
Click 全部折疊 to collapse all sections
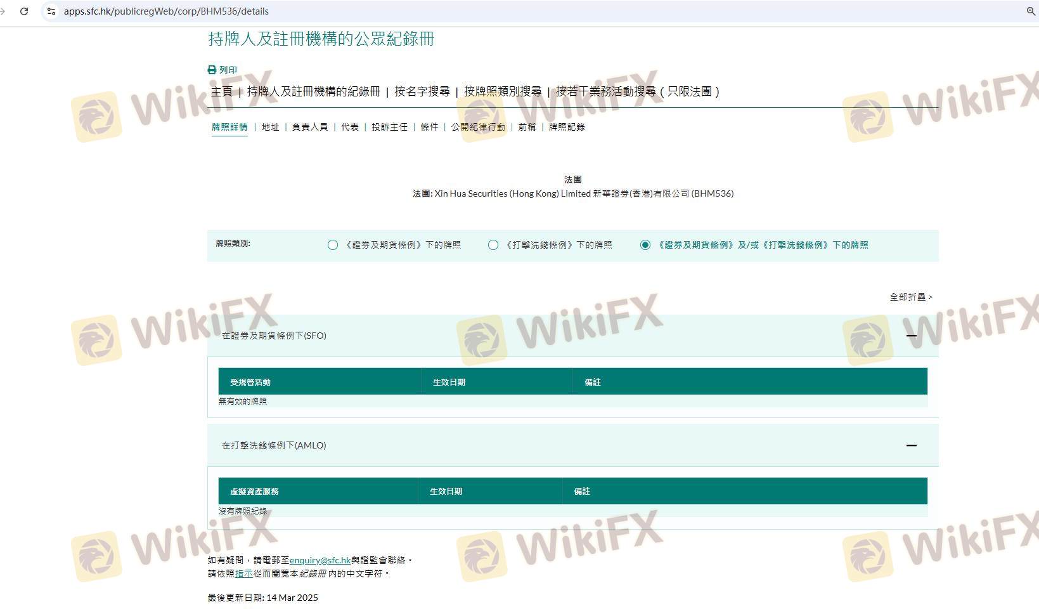click(910, 297)
